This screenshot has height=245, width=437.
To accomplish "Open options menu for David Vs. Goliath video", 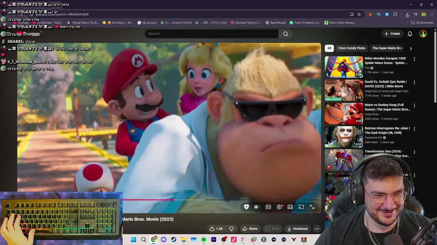I will tap(414, 82).
